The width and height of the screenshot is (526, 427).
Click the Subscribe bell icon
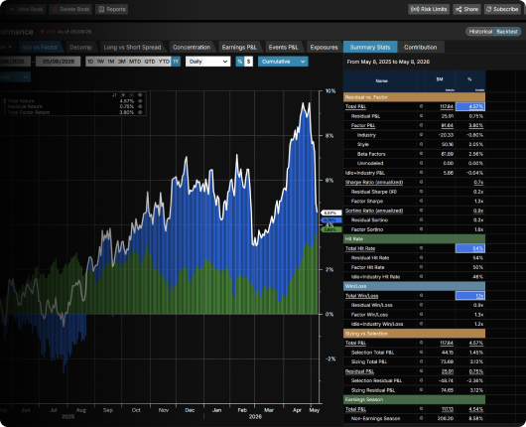[x=488, y=9]
